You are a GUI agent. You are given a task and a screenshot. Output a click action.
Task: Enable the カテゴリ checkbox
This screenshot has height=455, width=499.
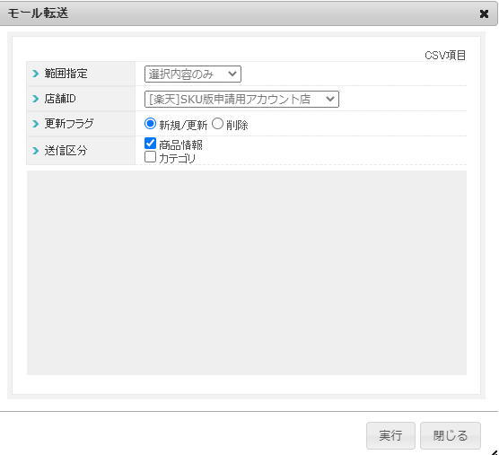(150, 157)
